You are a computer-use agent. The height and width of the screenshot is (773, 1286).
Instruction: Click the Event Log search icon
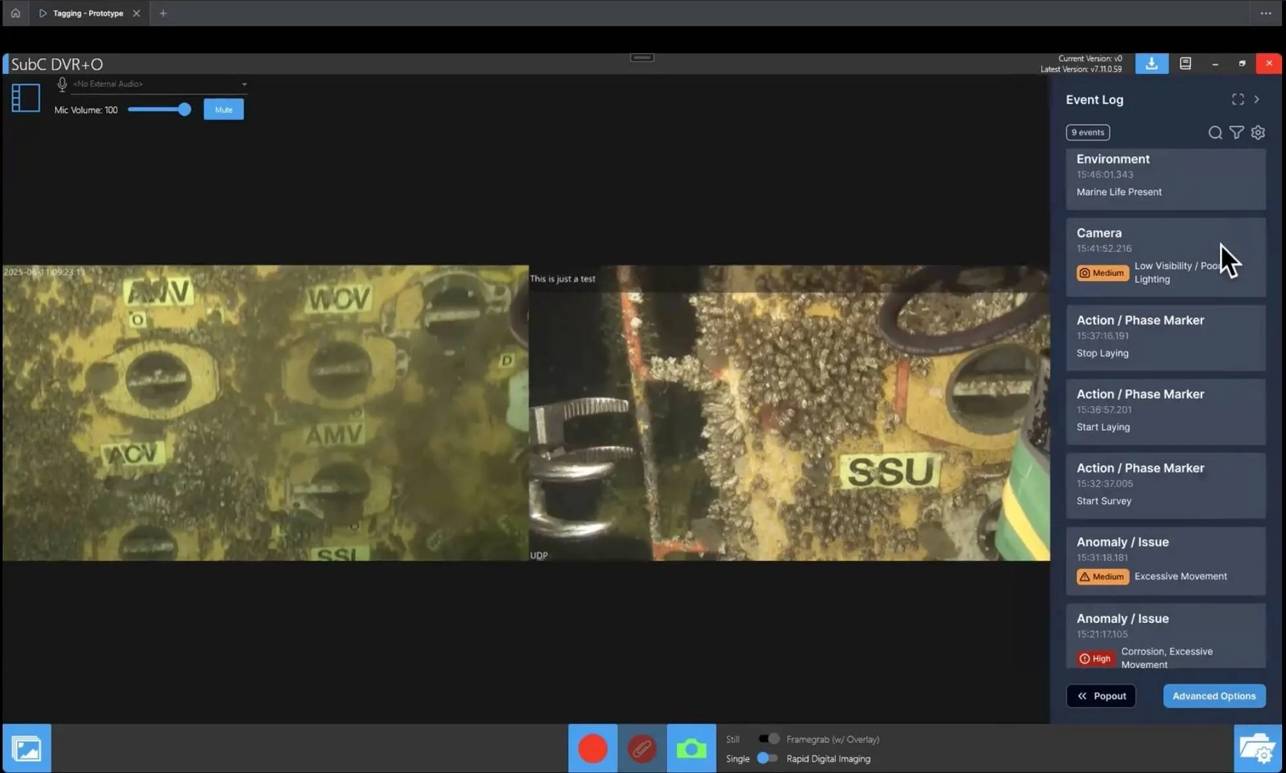point(1215,132)
